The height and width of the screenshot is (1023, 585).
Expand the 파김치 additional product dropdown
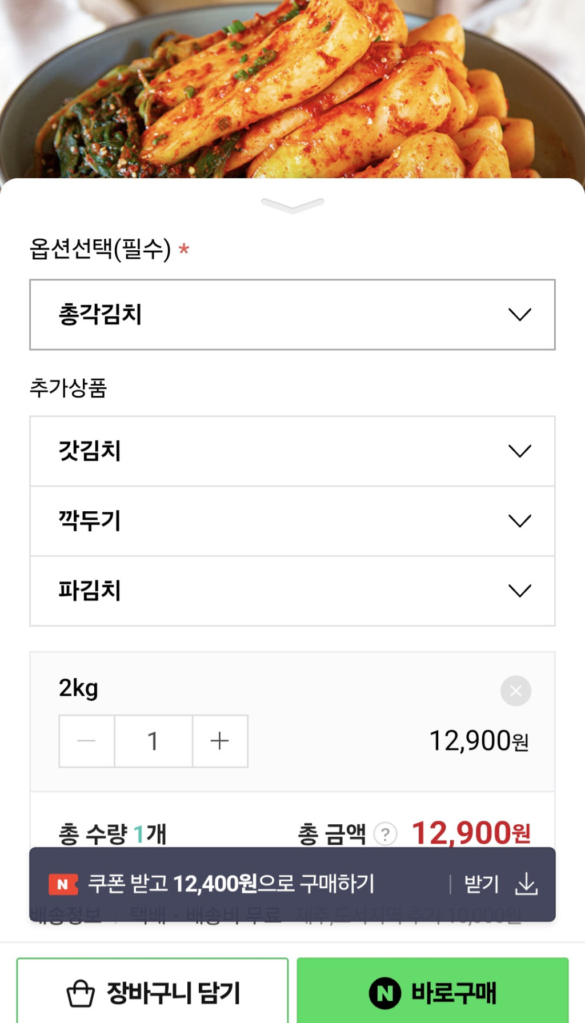click(292, 591)
